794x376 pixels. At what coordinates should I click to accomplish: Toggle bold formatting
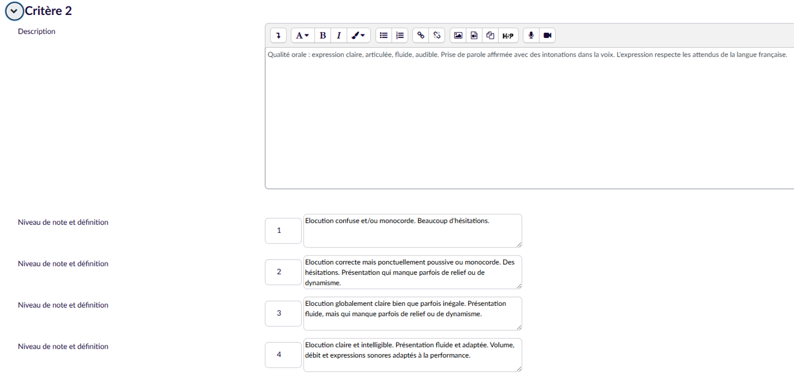click(x=323, y=36)
